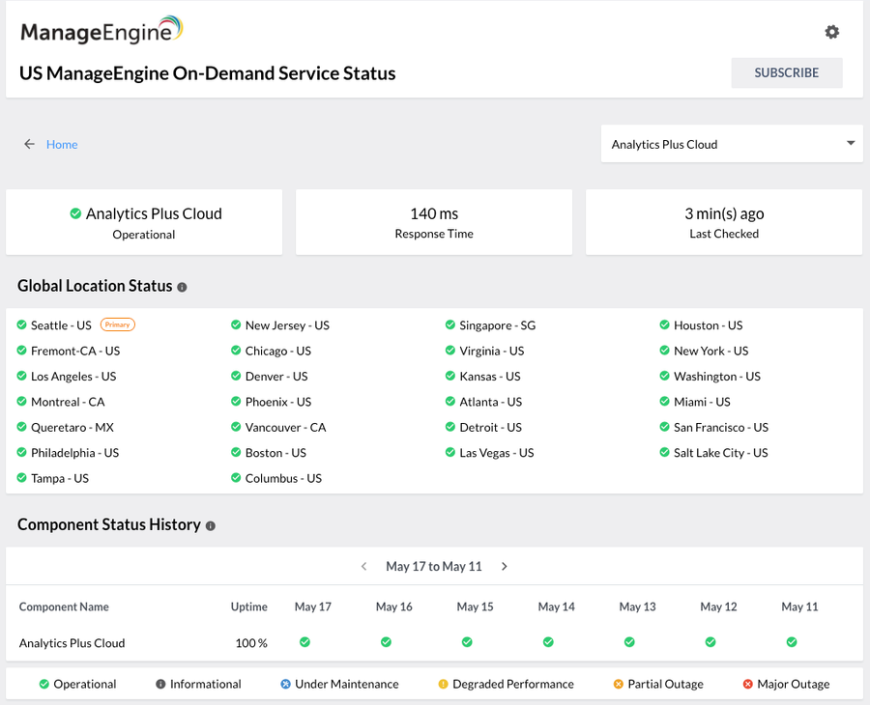Go to previous week in status history
The image size is (870, 705).
point(363,567)
